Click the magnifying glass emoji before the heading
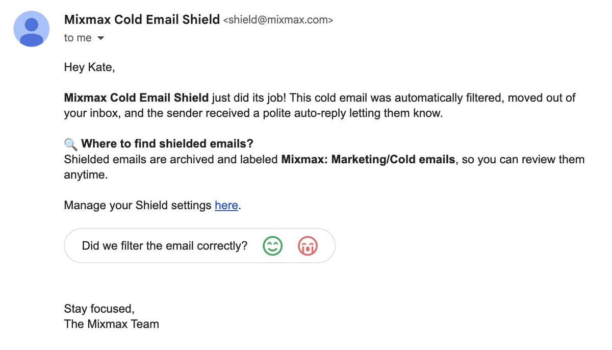This screenshot has width=612, height=350. (x=70, y=144)
